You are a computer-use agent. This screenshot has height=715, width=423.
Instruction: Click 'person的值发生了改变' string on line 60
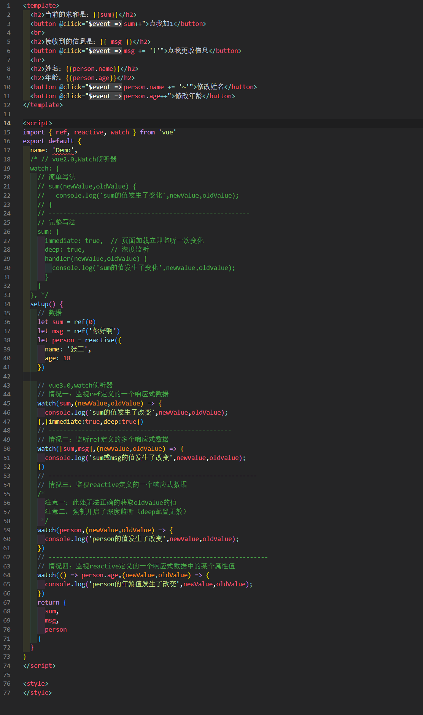[128, 539]
